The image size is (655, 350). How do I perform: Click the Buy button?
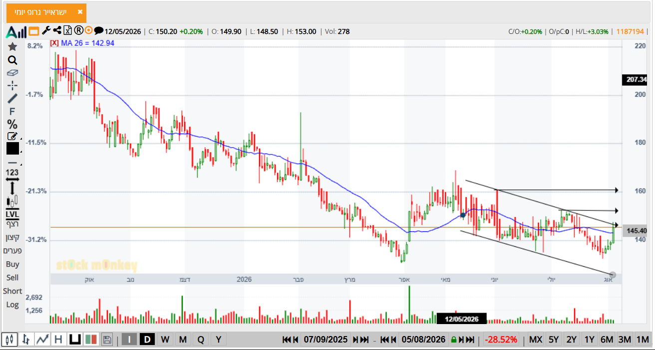point(12,264)
